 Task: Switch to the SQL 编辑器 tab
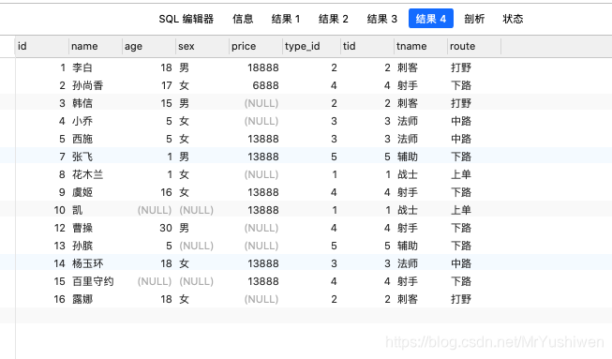pyautogui.click(x=187, y=19)
